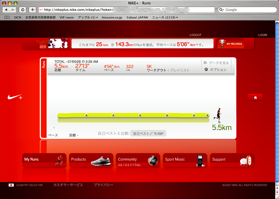Image resolution: width=279 pixels, height=199 pixels.
Task: Click the Google search magnifier icon
Action: [x=221, y=10]
